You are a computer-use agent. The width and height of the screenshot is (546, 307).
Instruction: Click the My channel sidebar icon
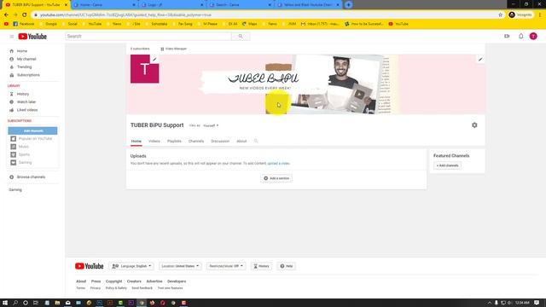(x=11, y=59)
